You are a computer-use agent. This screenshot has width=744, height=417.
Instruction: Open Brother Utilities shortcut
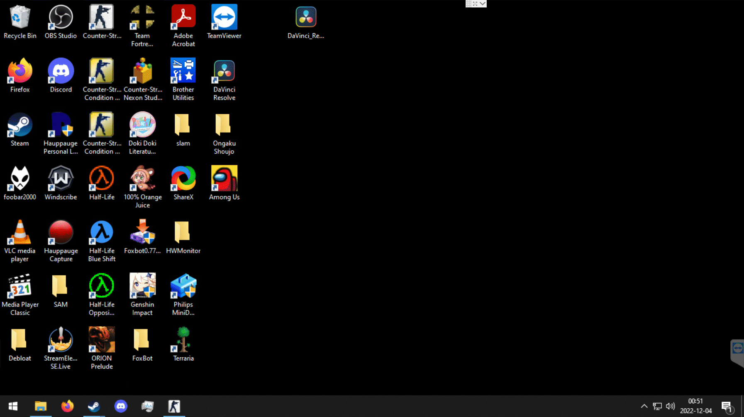click(183, 80)
